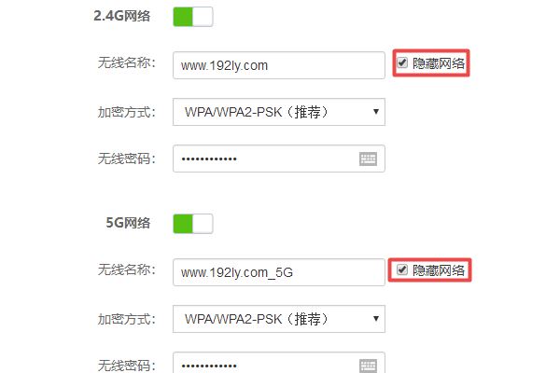
Task: Click the virtual keyboard icon in 2.4G password field
Action: coord(368,159)
